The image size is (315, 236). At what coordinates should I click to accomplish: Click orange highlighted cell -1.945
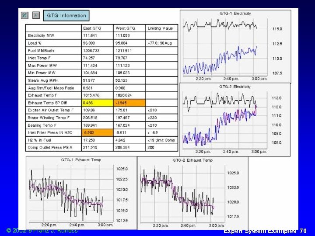coord(129,103)
